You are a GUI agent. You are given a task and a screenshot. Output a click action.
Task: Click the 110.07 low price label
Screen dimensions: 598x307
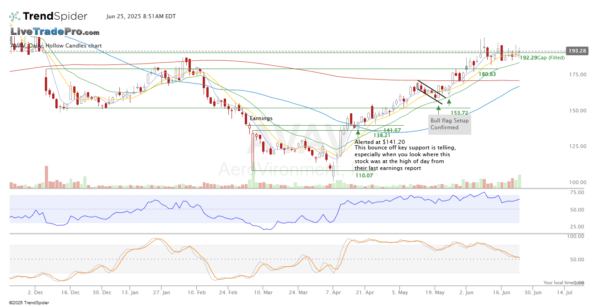364,175
